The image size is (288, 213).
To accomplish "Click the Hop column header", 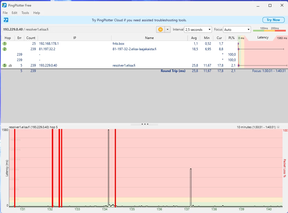I will [x=8, y=38].
